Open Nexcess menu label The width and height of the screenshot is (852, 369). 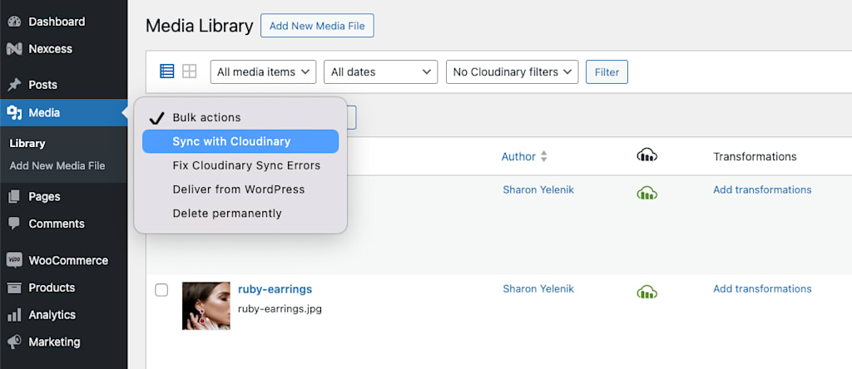click(51, 49)
